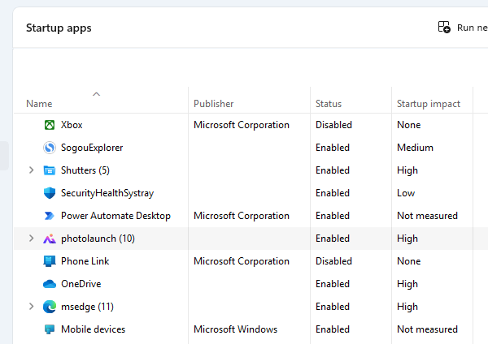Click the Startup apps page title
Image resolution: width=488 pixels, height=344 pixels.
tap(59, 28)
